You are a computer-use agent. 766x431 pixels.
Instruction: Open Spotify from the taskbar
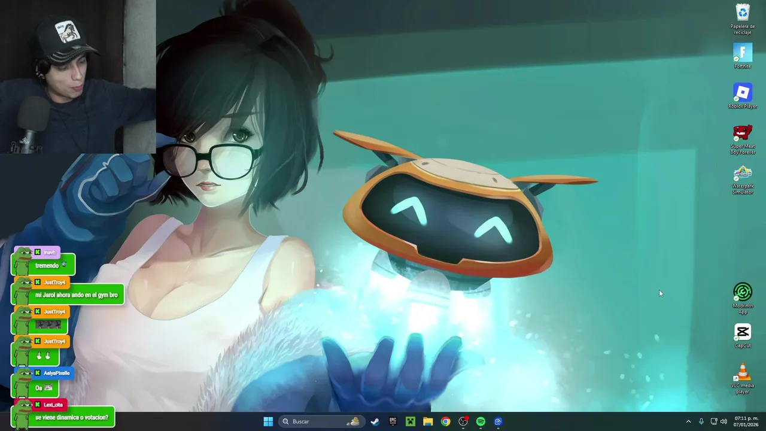481,421
